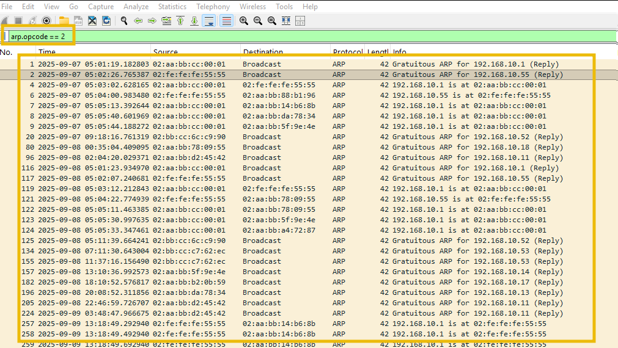Screen dimensions: 618x348
Task: Select packet number 224 row
Action: click(x=309, y=313)
